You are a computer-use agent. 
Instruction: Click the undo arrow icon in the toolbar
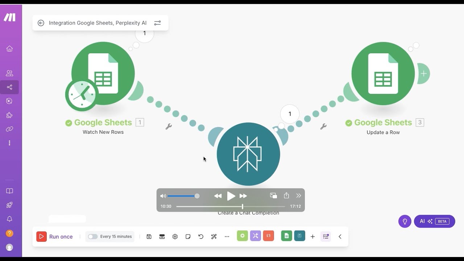pos(201,237)
